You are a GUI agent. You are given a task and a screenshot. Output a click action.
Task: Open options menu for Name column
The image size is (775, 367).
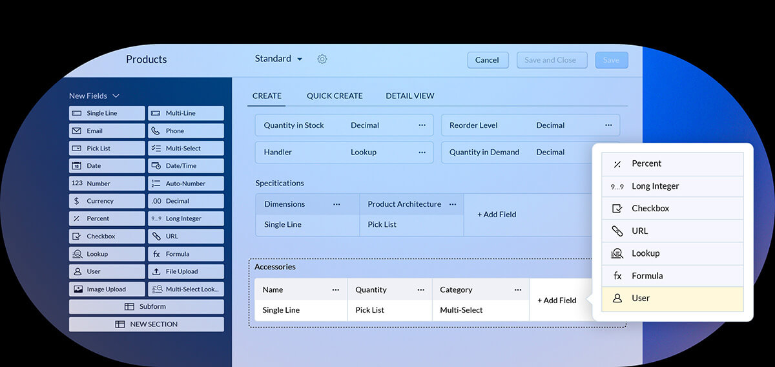pyautogui.click(x=336, y=290)
